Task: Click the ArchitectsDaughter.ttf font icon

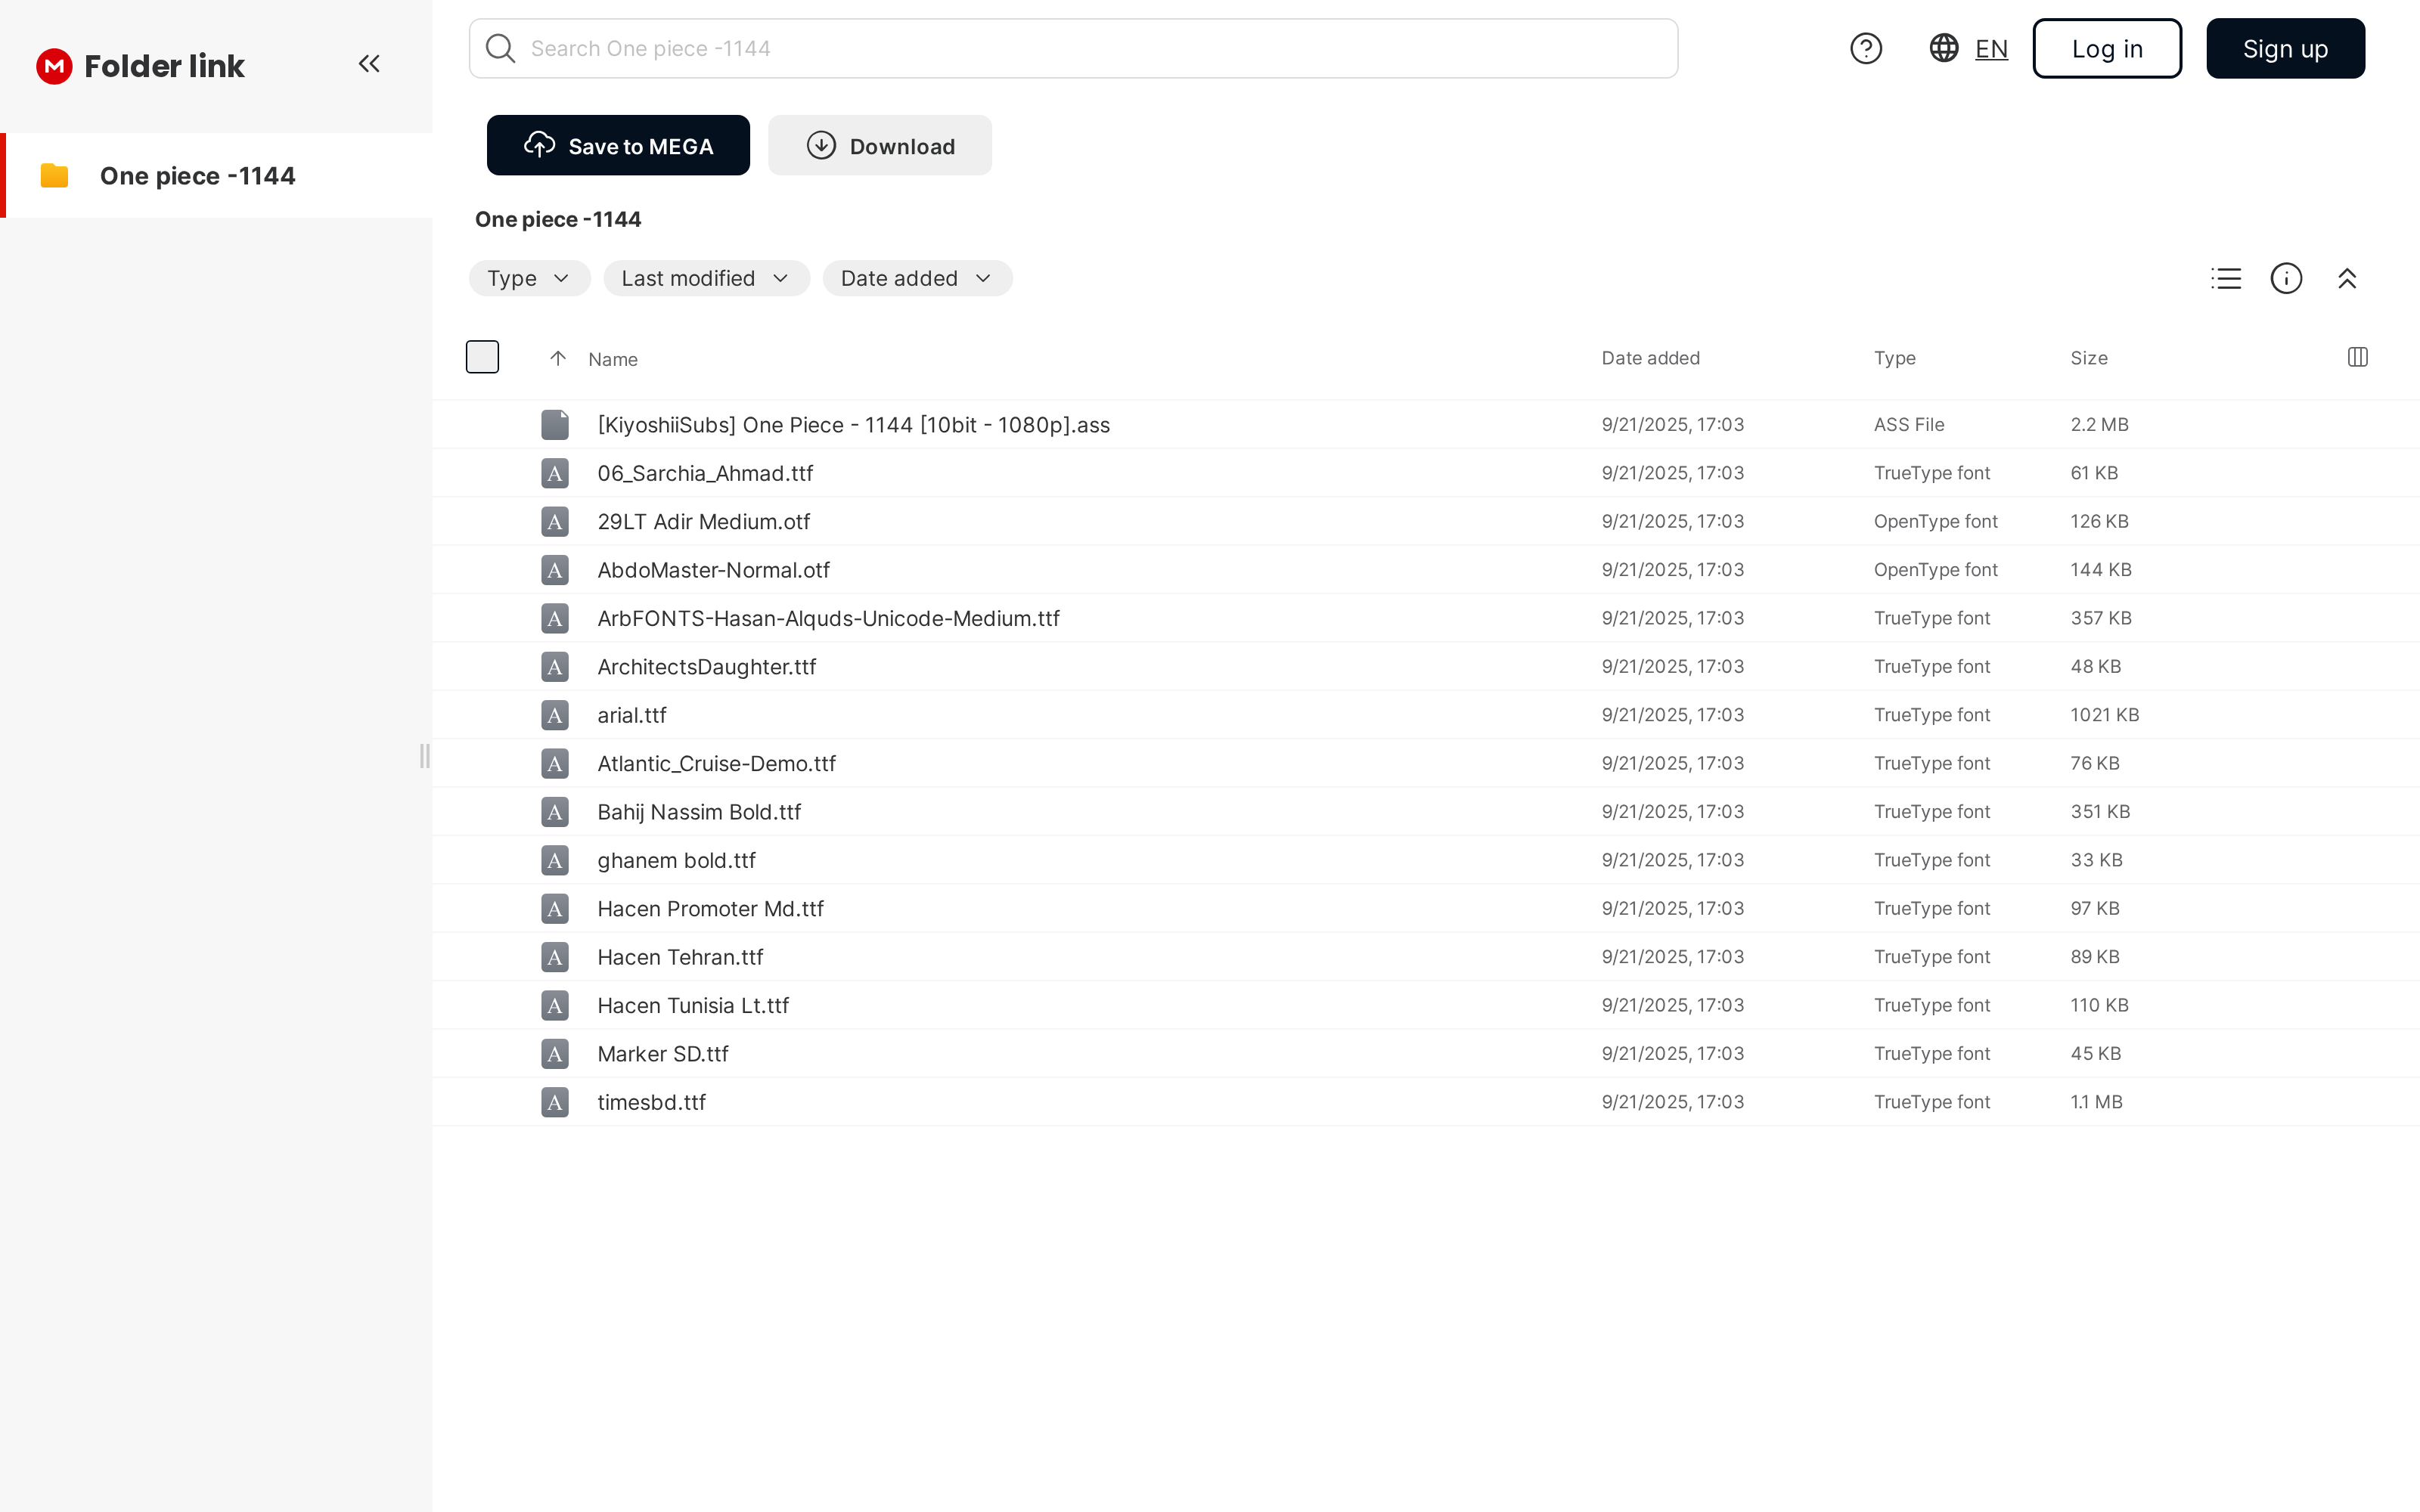Action: point(555,667)
